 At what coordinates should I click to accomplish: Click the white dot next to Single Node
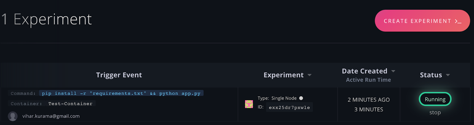tap(301, 98)
